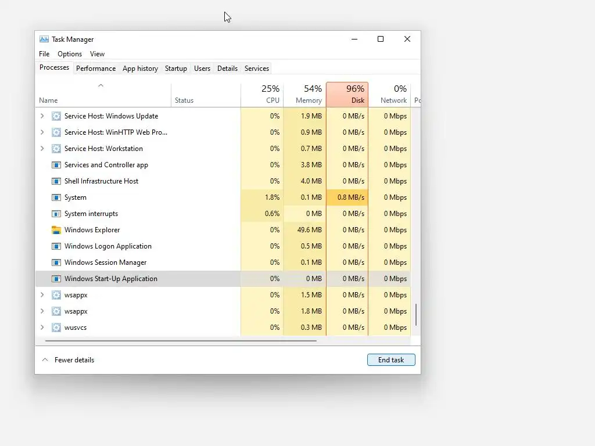Select the Shell Infrastructure Host name
Image resolution: width=595 pixels, height=446 pixels.
click(101, 181)
